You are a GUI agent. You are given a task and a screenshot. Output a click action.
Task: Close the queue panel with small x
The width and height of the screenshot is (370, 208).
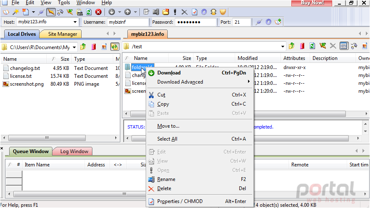pyautogui.click(x=2, y=149)
